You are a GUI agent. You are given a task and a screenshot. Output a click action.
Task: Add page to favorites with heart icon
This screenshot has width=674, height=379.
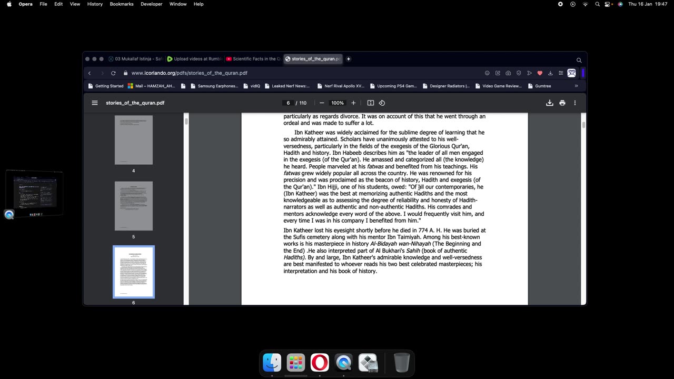point(540,73)
